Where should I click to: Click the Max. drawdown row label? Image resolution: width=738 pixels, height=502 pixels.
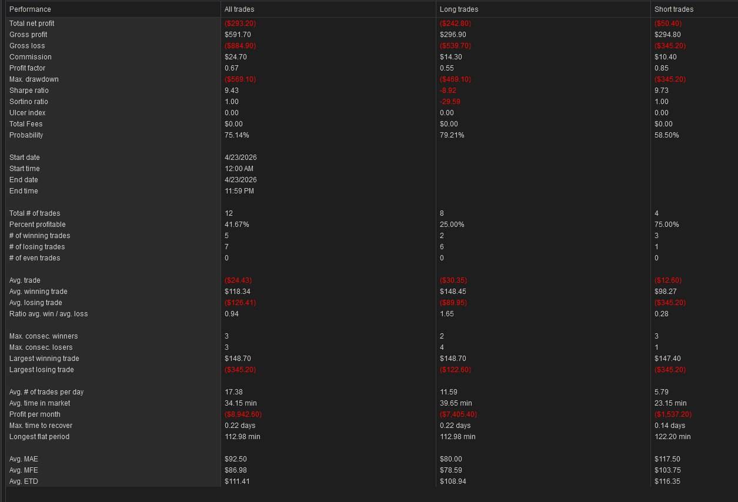click(x=34, y=79)
